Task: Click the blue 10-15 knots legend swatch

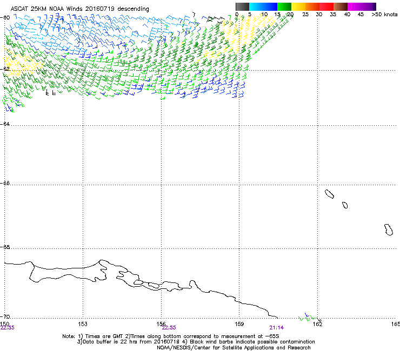Action: coord(270,6)
